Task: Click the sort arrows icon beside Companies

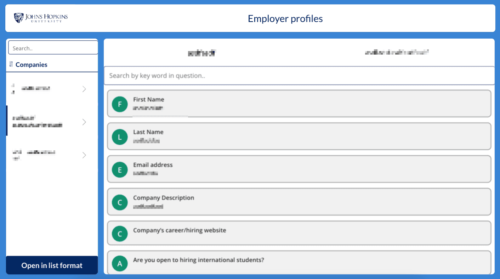Action: [11, 64]
